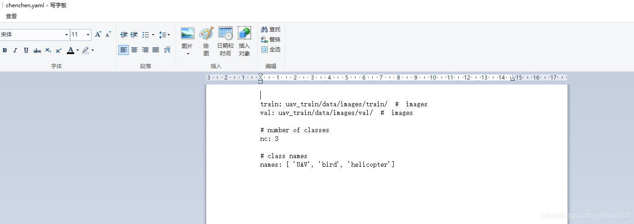
Task: Click the increase indent icon
Action: click(x=134, y=35)
